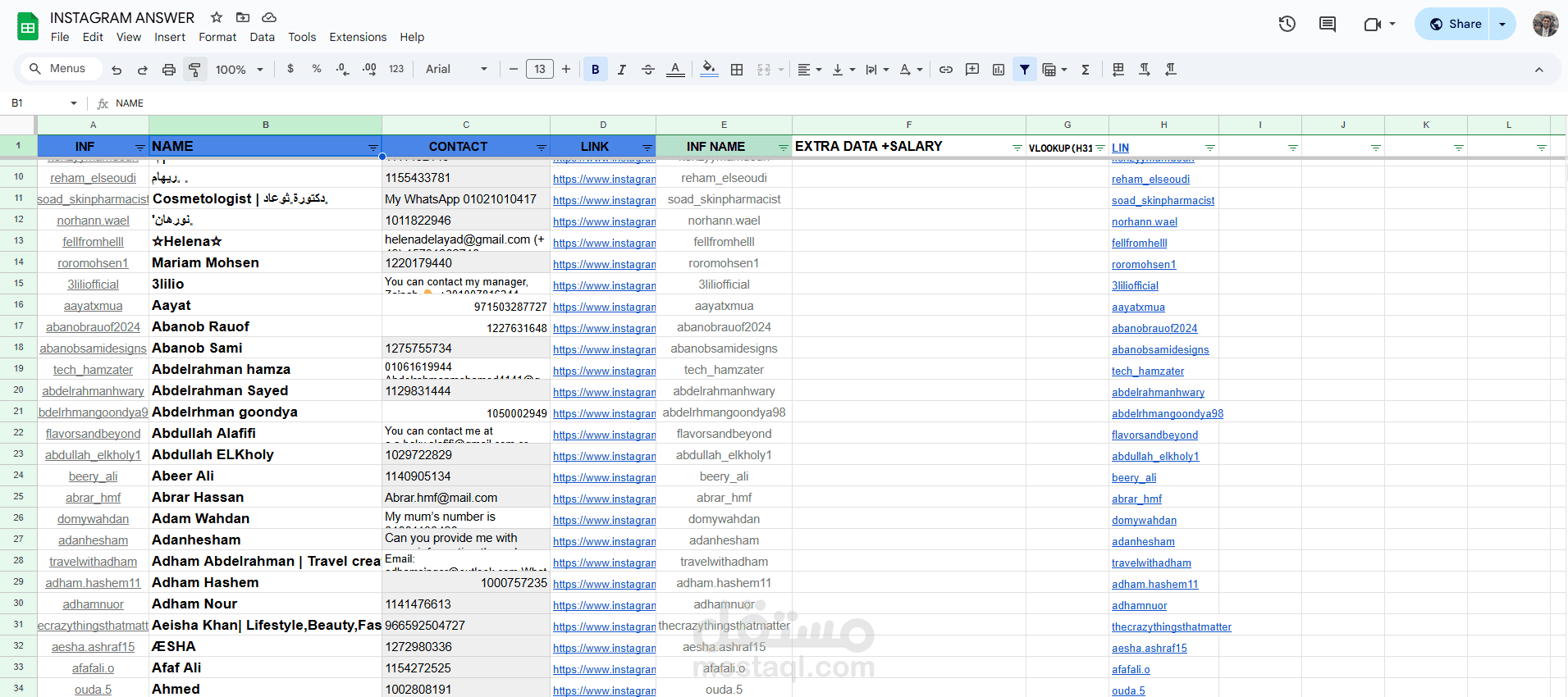Viewport: 1568px width, 697px height.
Task: Increase decimal places icon
Action: point(369,69)
